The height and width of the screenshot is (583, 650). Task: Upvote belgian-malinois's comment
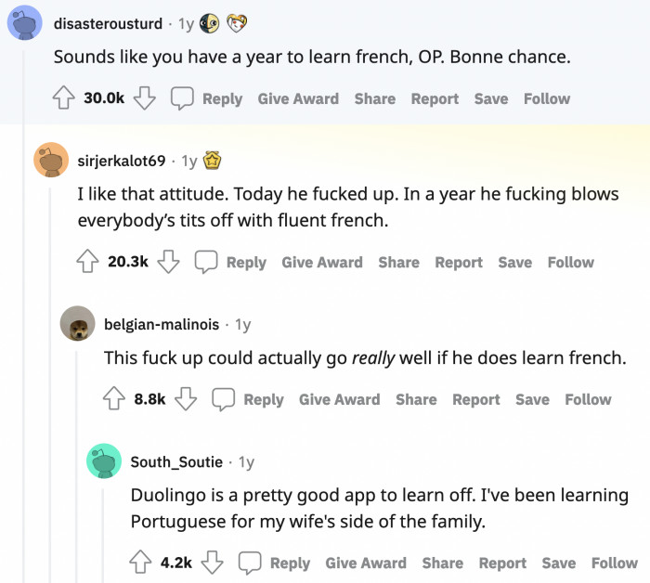(x=114, y=399)
